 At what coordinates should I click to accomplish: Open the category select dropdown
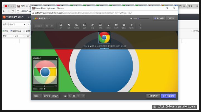[14, 24]
